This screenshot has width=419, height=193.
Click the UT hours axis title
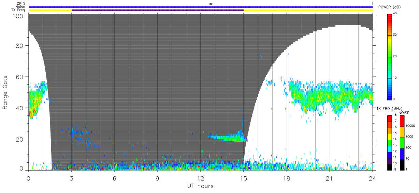[x=200, y=186]
